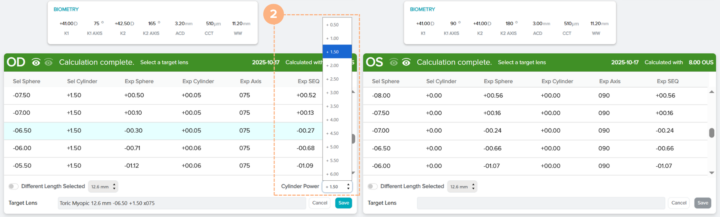This screenshot has width=720, height=217.
Task: Cancel the OD target lens selection
Action: 319,203
